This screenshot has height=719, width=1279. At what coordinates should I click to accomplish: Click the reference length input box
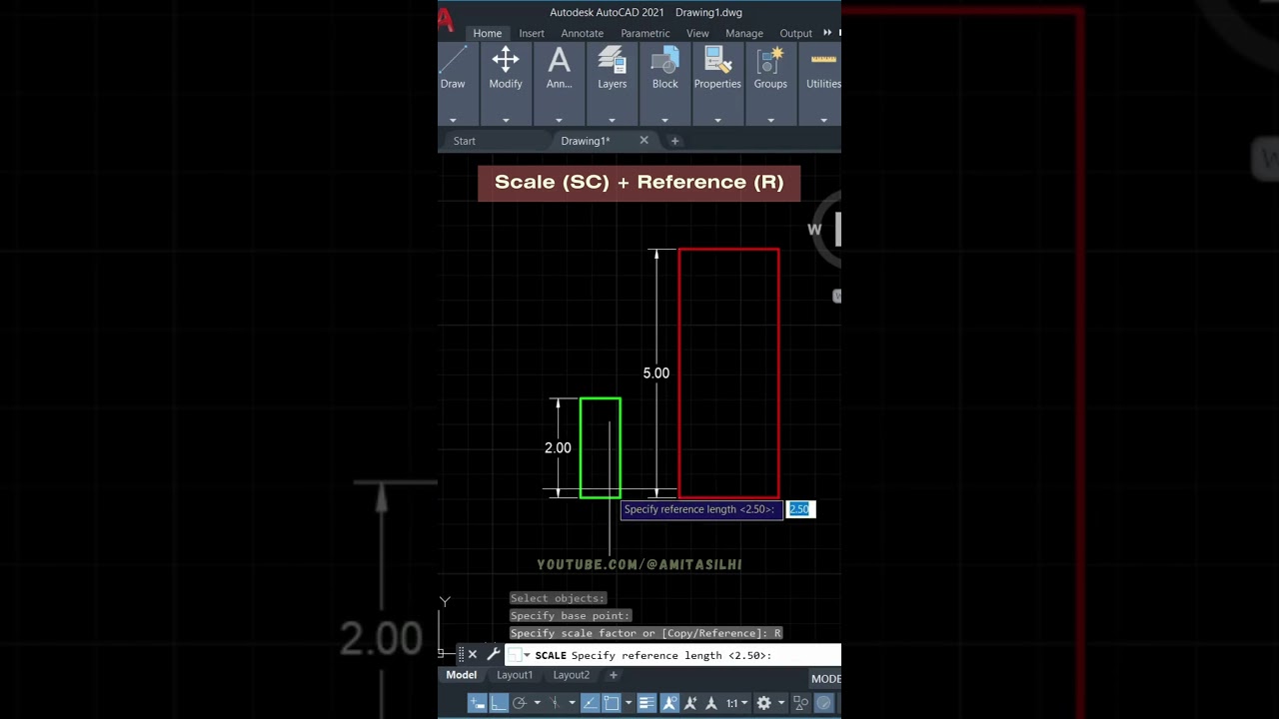pyautogui.click(x=800, y=509)
